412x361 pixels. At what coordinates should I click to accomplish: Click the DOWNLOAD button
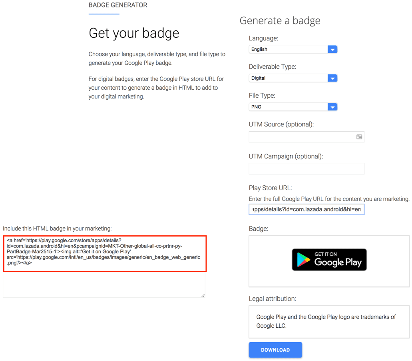click(x=275, y=349)
